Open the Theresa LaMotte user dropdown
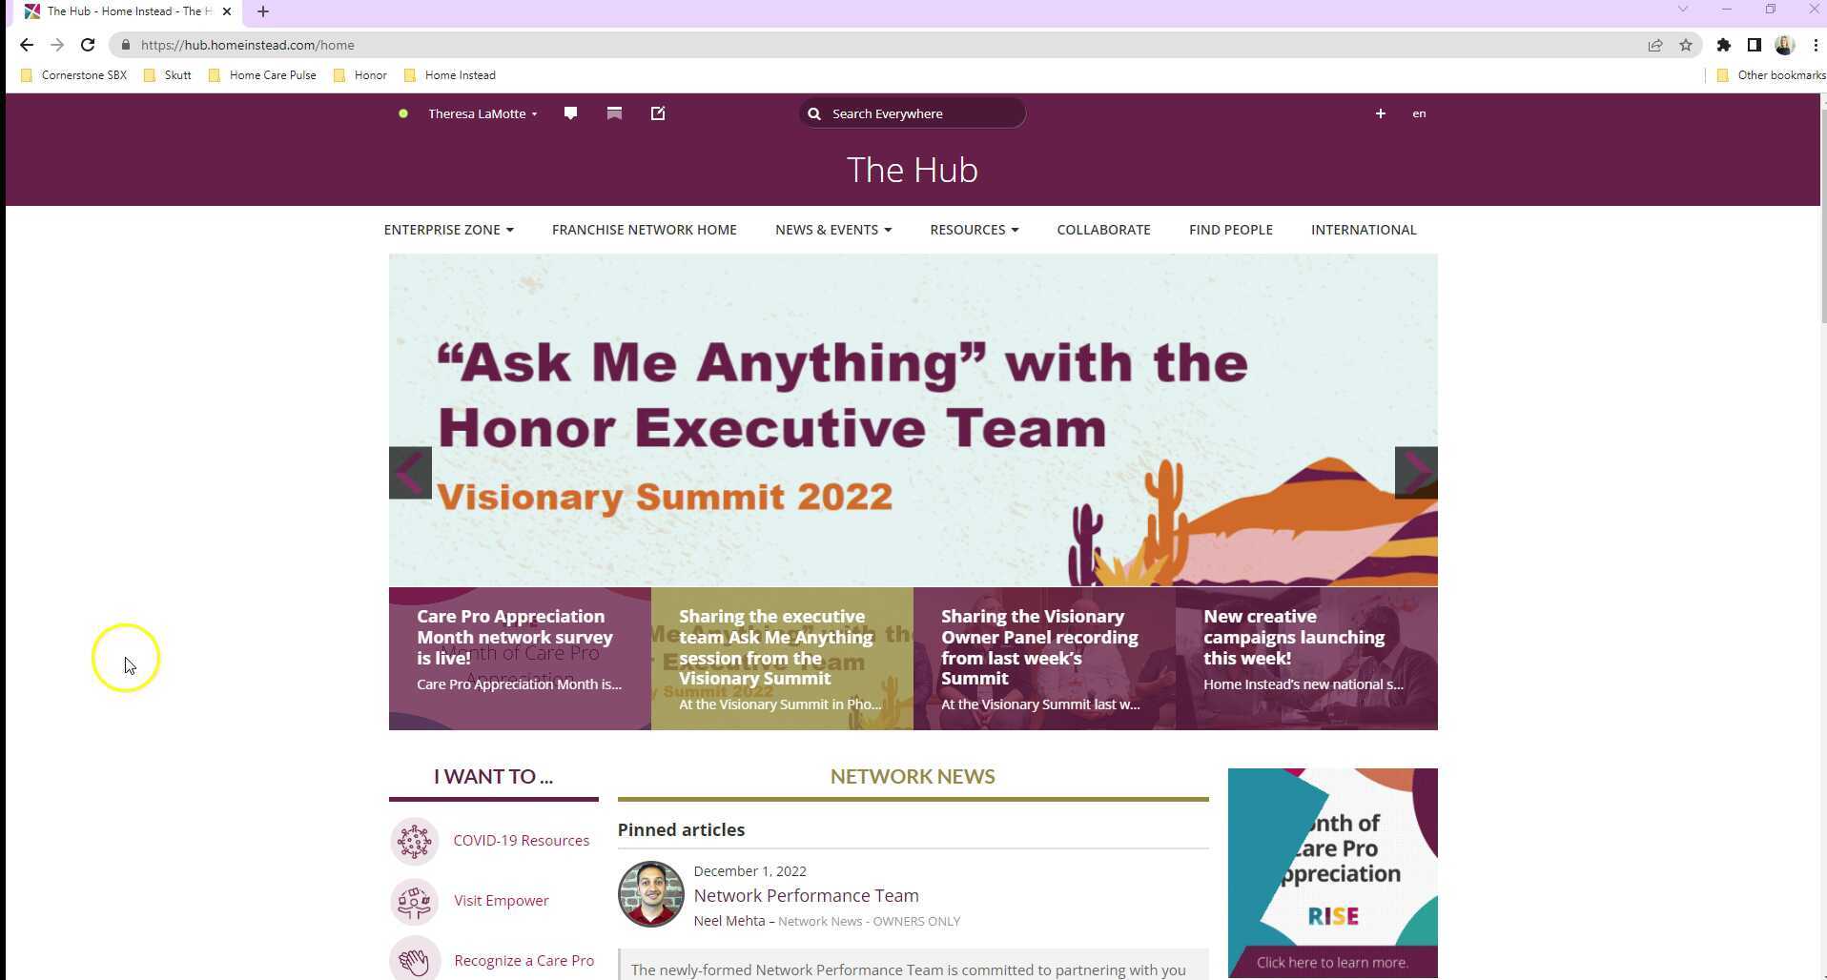 pos(482,113)
